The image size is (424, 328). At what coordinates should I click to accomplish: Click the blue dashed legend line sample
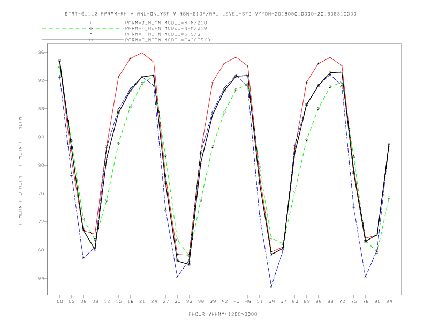tap(83, 34)
